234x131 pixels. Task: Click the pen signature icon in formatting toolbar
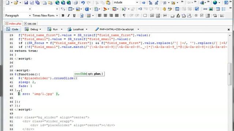pos(178,15)
